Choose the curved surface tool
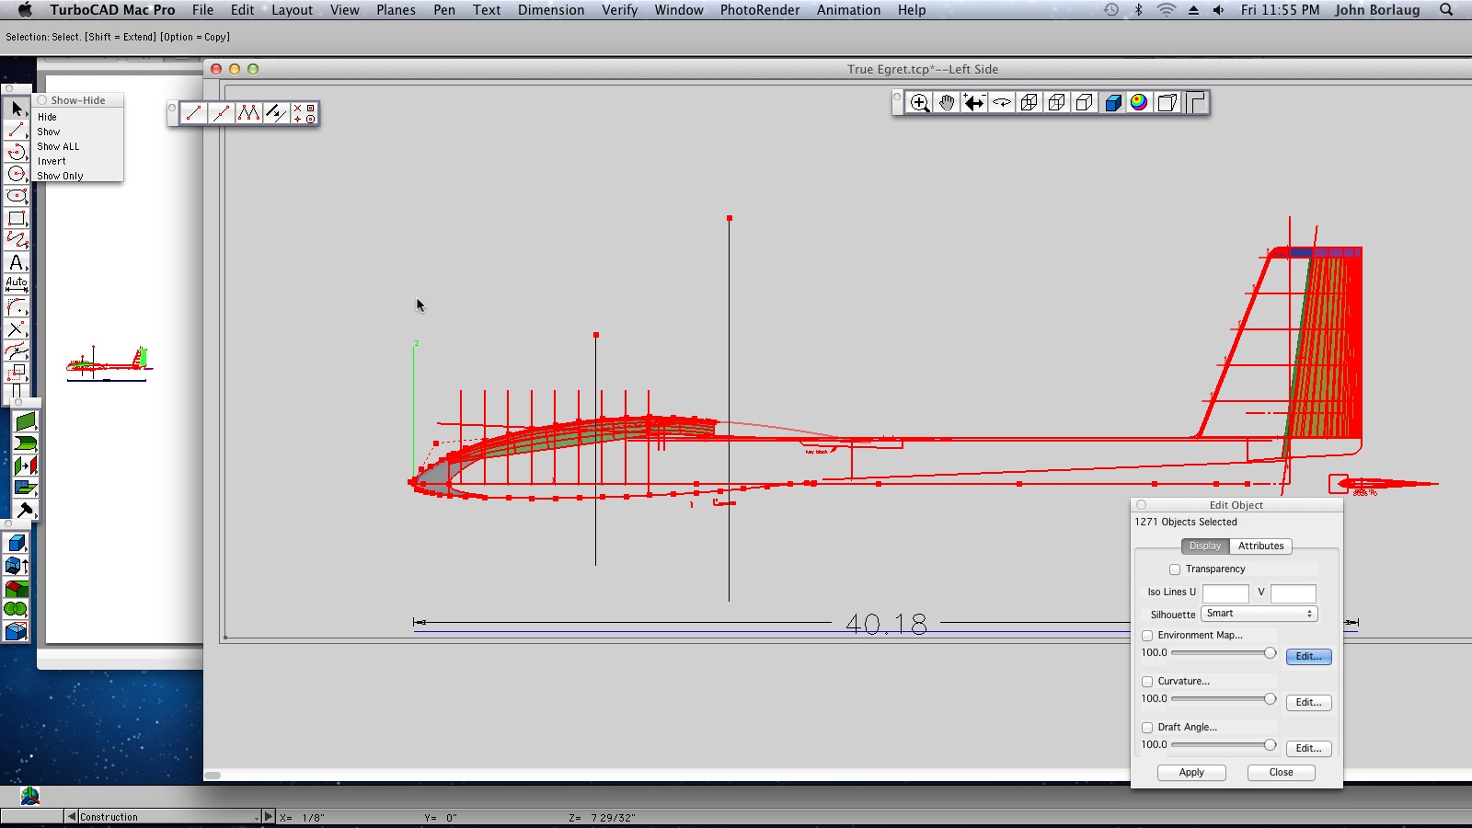The height and width of the screenshot is (828, 1472). [25, 444]
